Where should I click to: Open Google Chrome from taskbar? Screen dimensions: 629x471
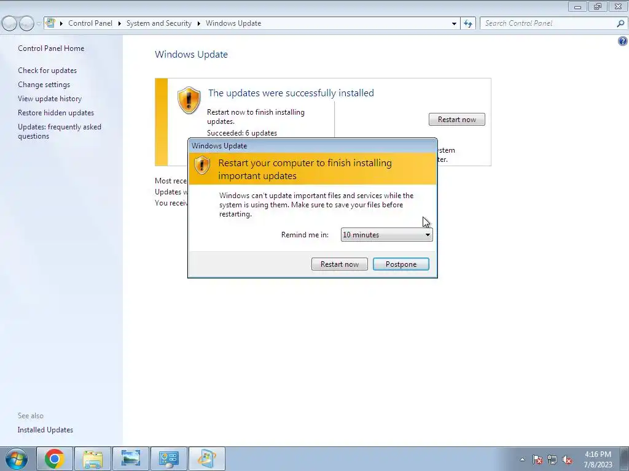point(55,459)
